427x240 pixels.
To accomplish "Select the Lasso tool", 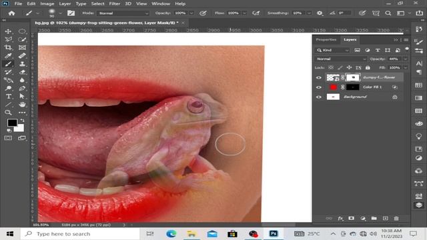I will pos(8,39).
